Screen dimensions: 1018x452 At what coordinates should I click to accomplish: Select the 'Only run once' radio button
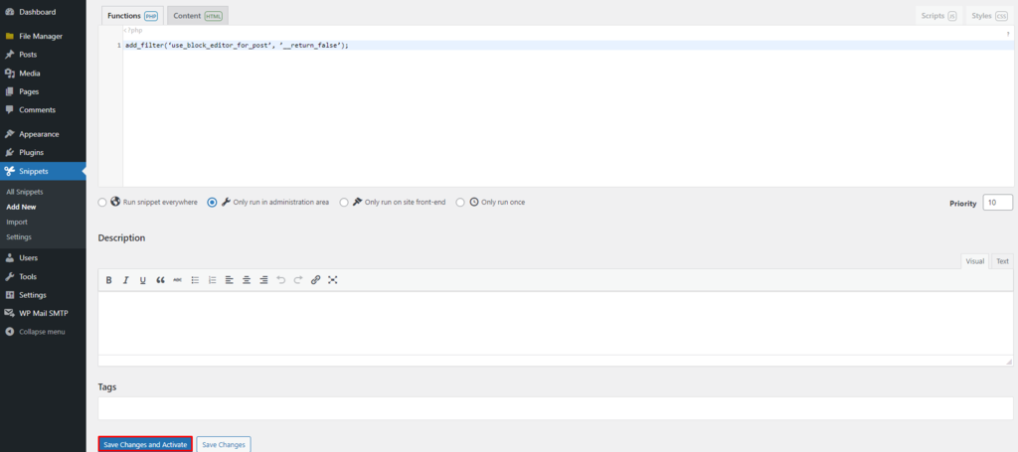[x=460, y=202]
